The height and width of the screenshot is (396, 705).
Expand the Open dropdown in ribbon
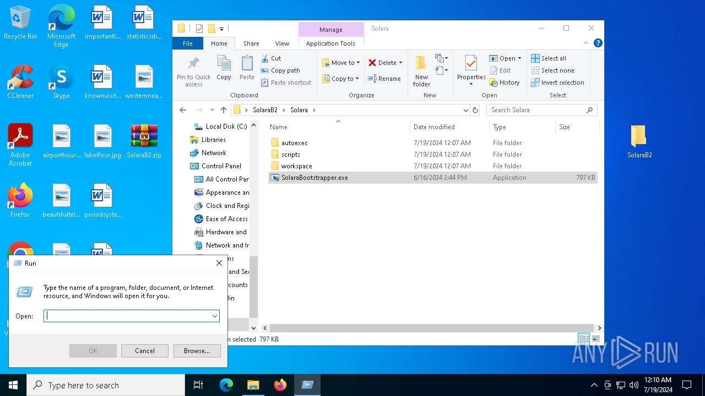click(x=519, y=58)
